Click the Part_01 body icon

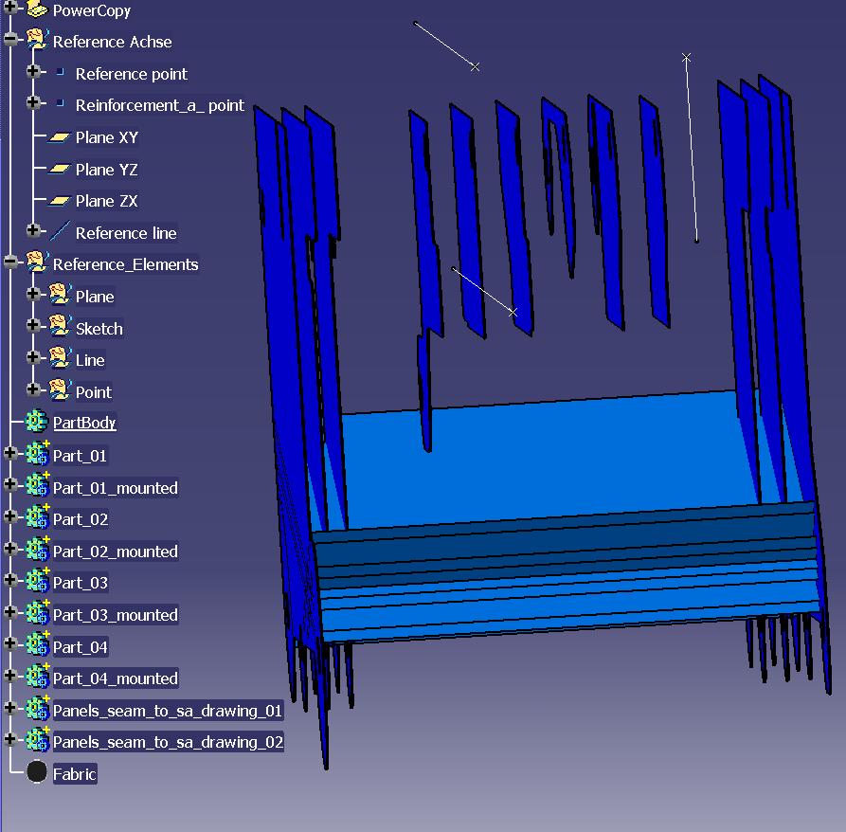(37, 454)
